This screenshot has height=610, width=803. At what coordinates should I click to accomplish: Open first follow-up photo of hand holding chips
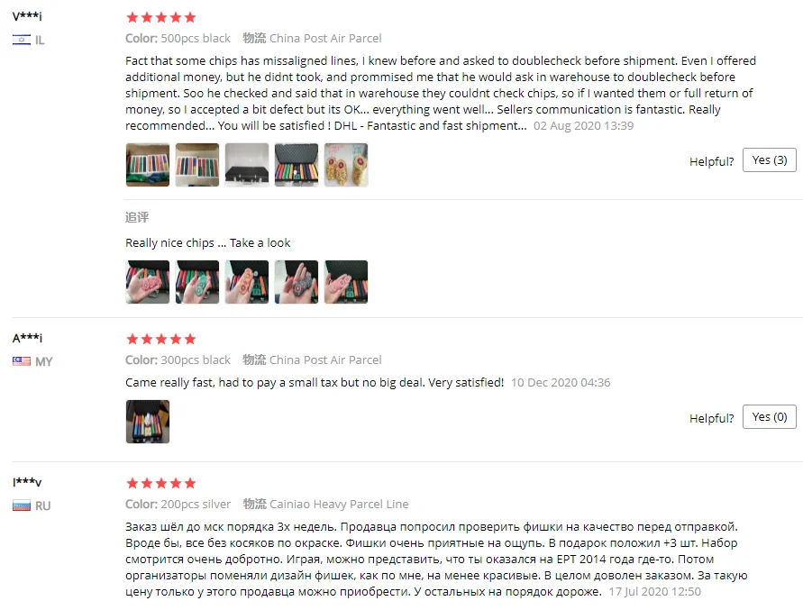148,282
